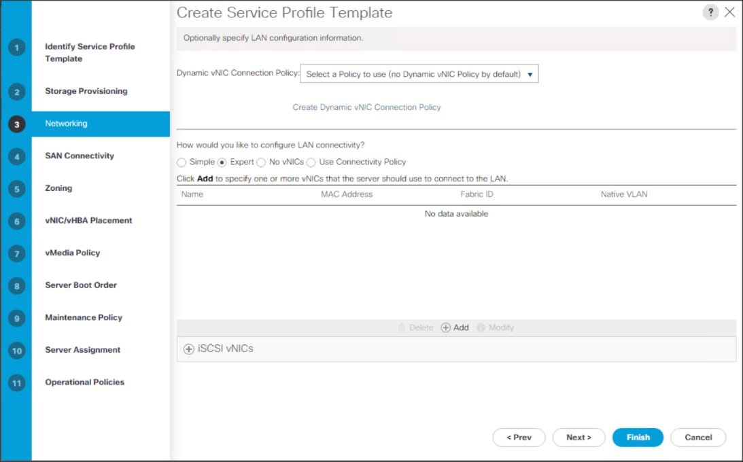
Task: Click the MAC Address column header
Action: tap(347, 194)
